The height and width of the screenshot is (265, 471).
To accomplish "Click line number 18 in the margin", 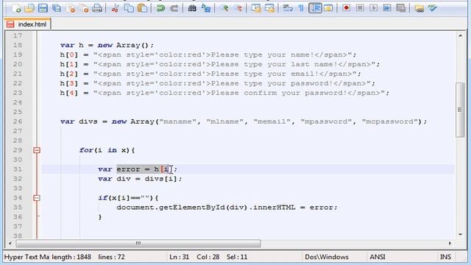I will 18,45.
